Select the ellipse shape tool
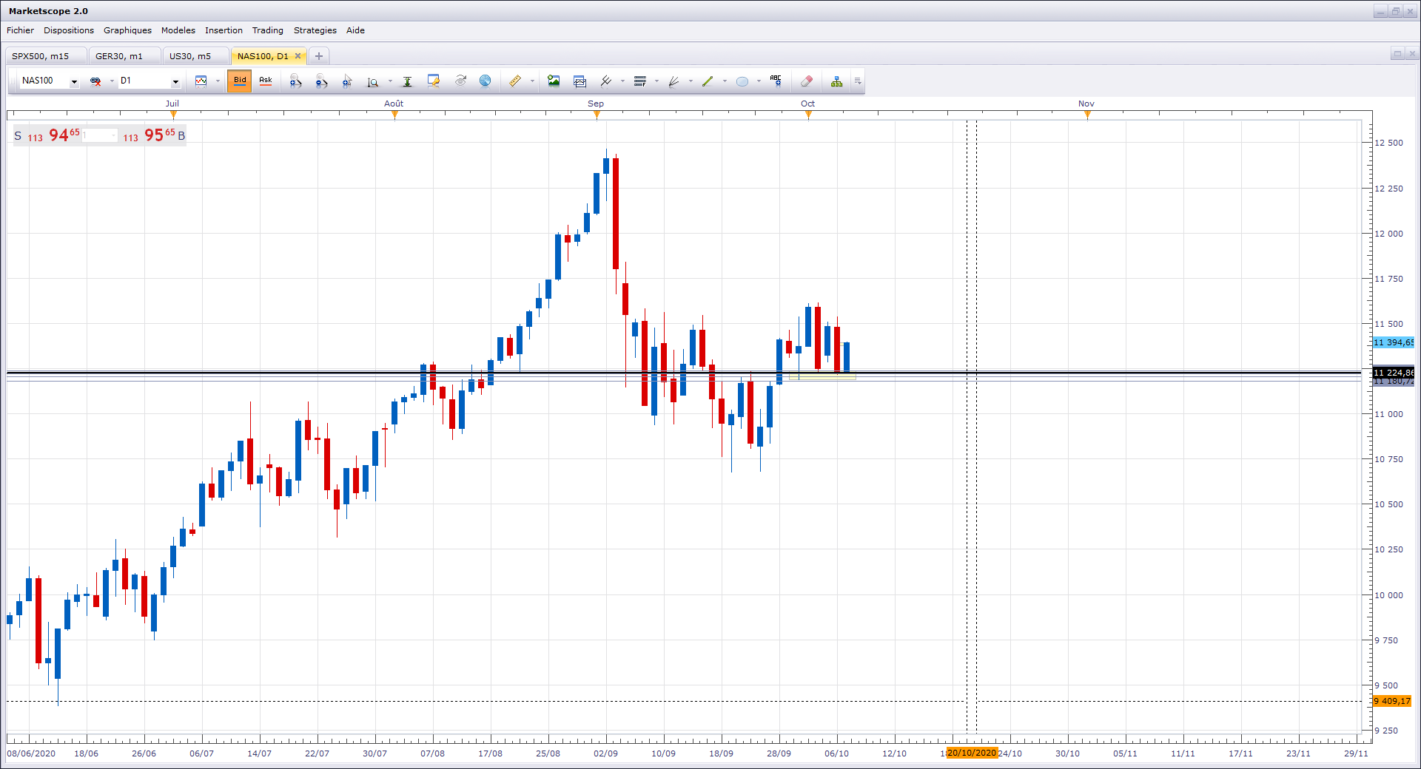The width and height of the screenshot is (1421, 769). 742,81
